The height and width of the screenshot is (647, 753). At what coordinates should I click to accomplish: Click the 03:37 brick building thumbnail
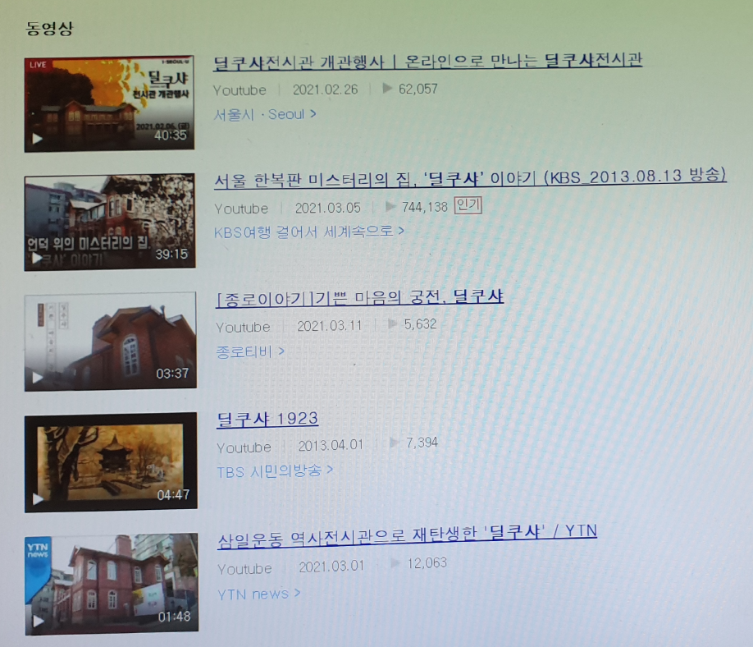111,342
